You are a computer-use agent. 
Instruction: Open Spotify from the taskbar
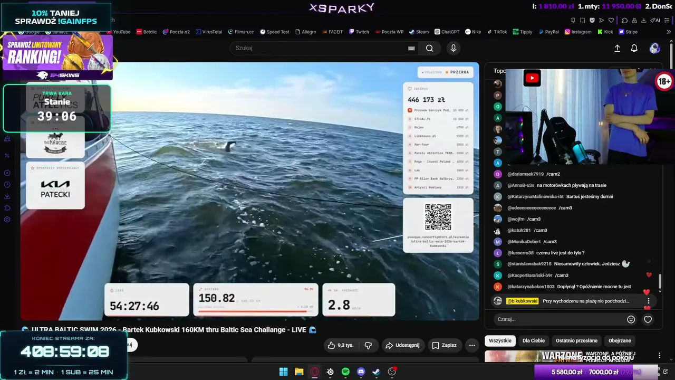(345, 372)
